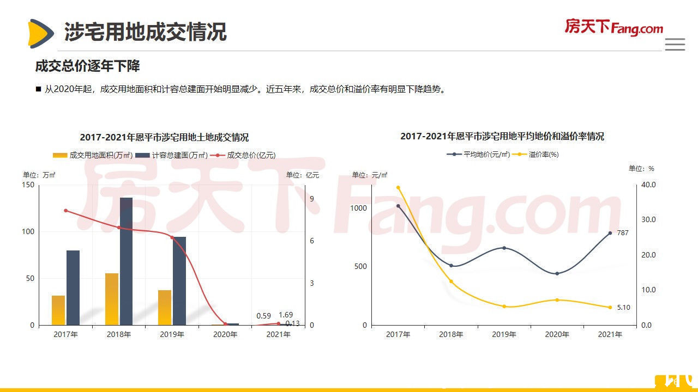Click the 房天下 Fang.com logo
698x392 pixels.
click(614, 27)
